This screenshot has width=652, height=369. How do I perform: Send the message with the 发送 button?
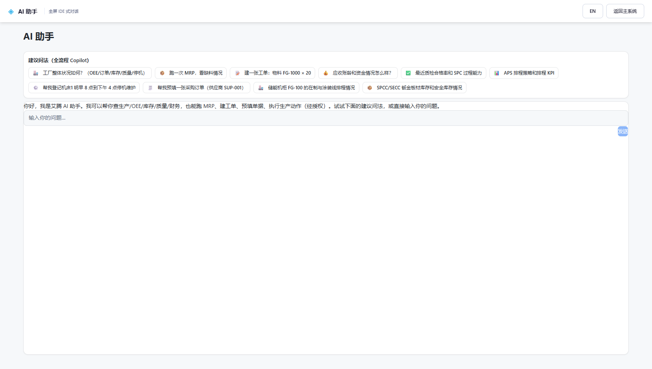623,131
